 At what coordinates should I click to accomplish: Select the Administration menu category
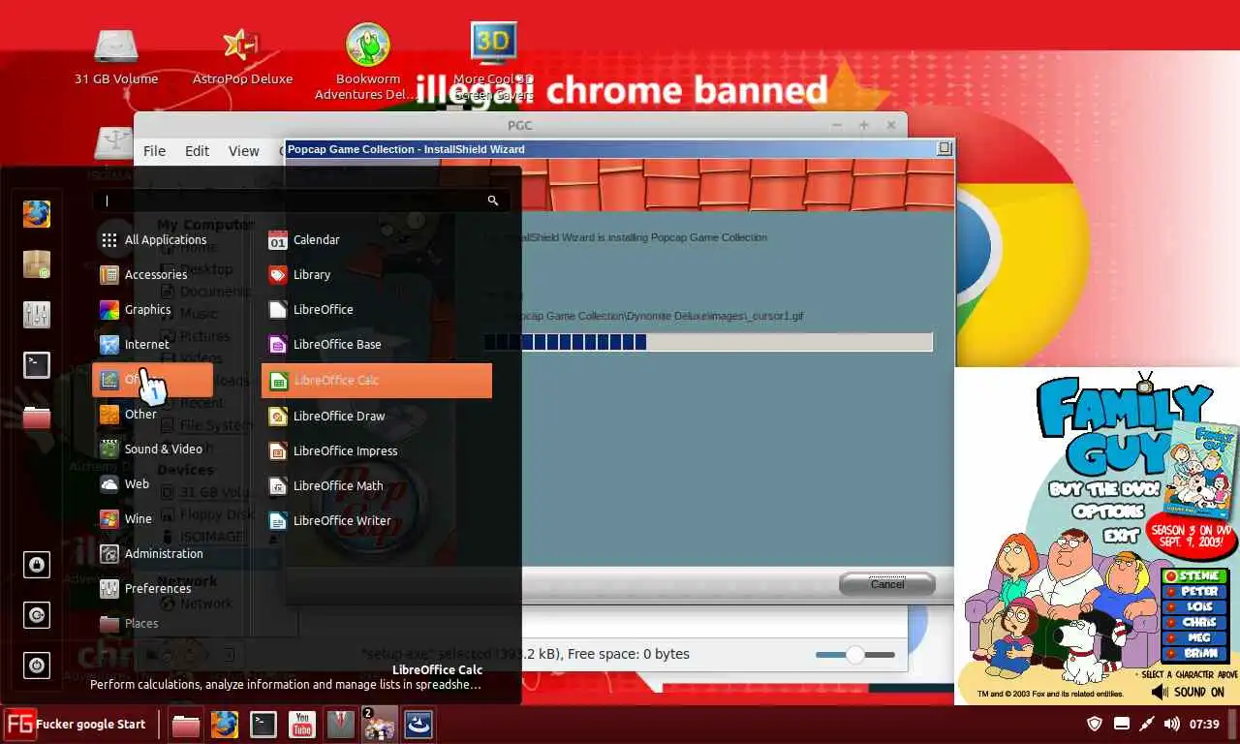tap(153, 553)
